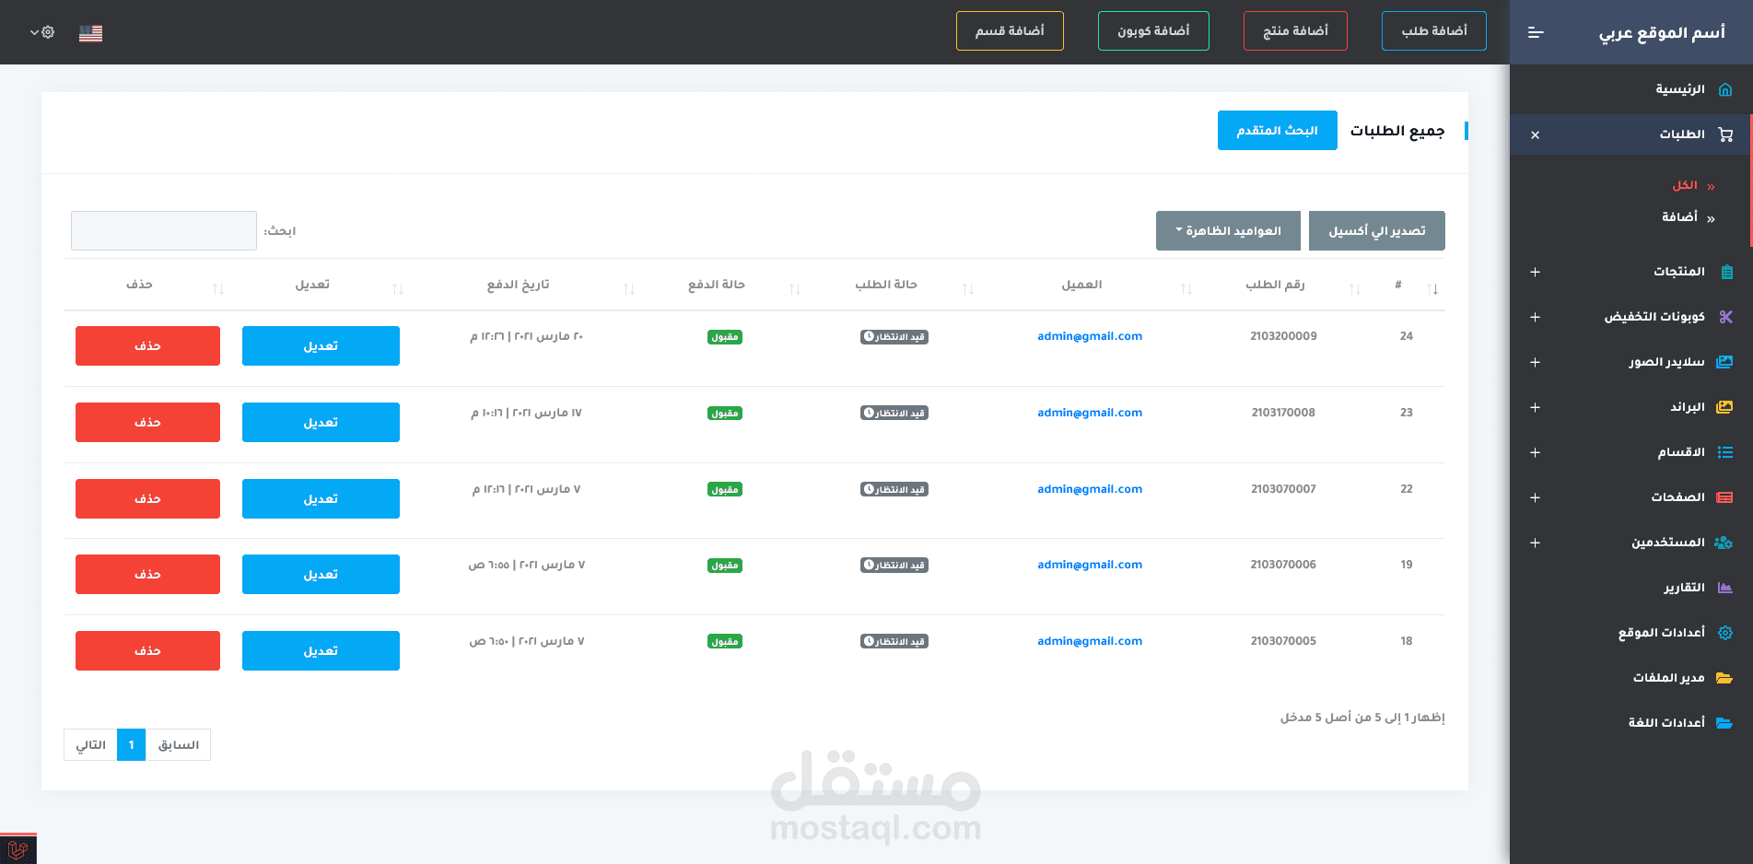Open أعدادات الموقع in the sidebar
This screenshot has height=864, width=1753.
tap(1662, 633)
